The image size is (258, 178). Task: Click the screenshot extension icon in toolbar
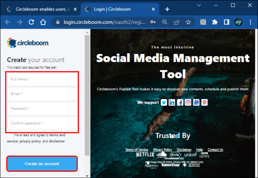tap(203, 22)
